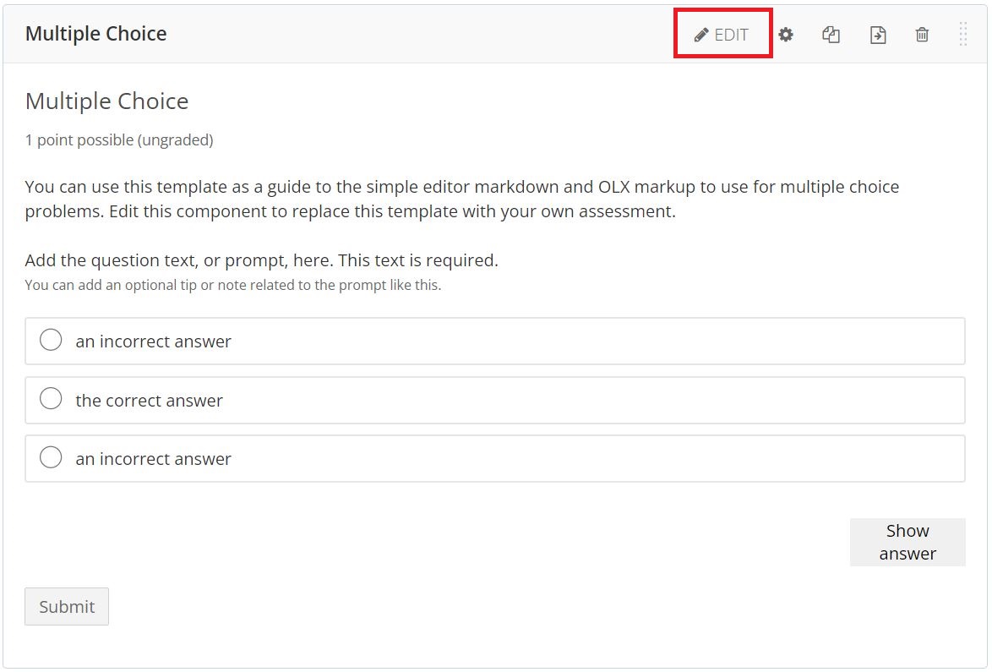Open the component editor via EDIT
Screen dimensions: 992x672
pos(722,34)
